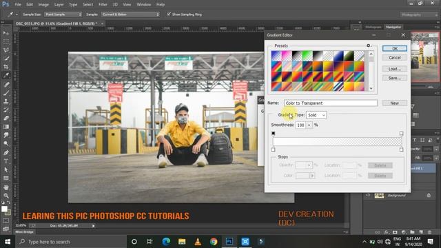Click the link layers icon
Viewport: 441px width, 248px height.
pyautogui.click(x=378, y=232)
